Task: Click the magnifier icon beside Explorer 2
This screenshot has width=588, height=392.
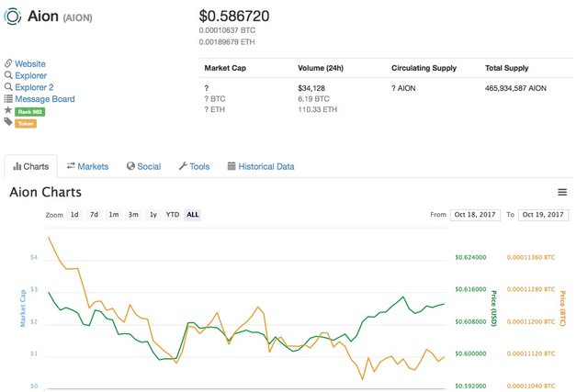Action: [8, 87]
